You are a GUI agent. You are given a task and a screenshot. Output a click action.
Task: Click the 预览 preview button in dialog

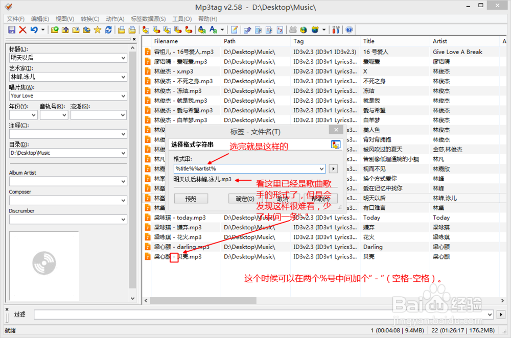(191, 199)
